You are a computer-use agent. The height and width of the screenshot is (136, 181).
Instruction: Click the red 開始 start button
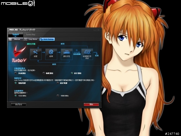click(91, 104)
